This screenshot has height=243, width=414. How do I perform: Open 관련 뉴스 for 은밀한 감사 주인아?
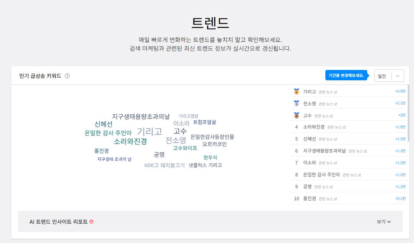352,174
